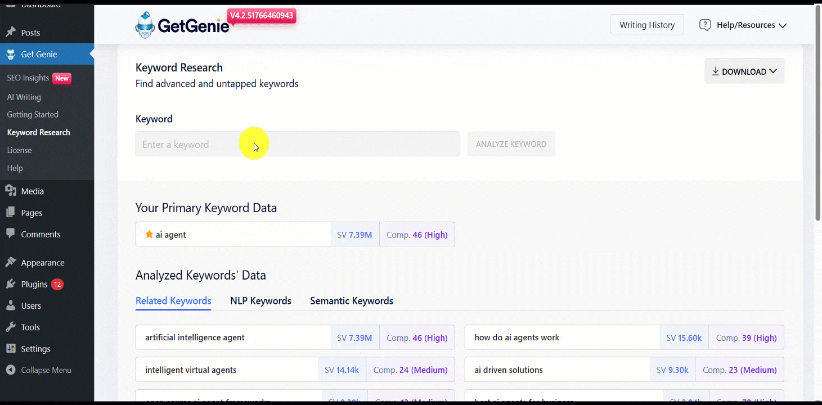Select the GetGenie robot logo icon
Image resolution: width=822 pixels, height=405 pixels.
coord(145,24)
